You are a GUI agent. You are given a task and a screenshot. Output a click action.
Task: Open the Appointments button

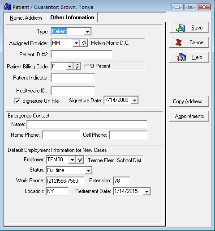(189, 116)
